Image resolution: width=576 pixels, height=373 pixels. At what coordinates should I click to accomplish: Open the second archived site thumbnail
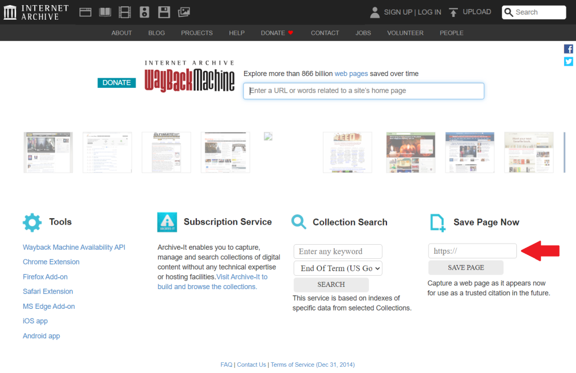(x=107, y=152)
